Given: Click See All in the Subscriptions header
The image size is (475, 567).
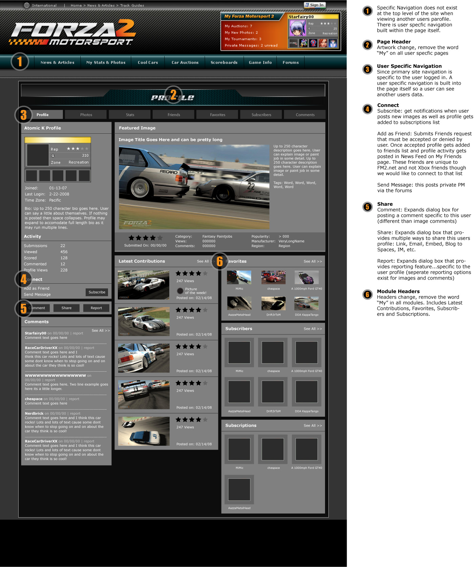Looking at the screenshot, I should click(313, 426).
